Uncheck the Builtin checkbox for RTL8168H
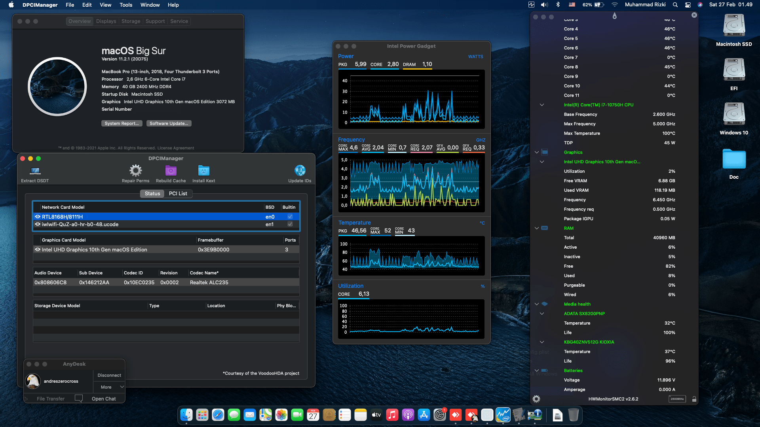 pyautogui.click(x=290, y=217)
